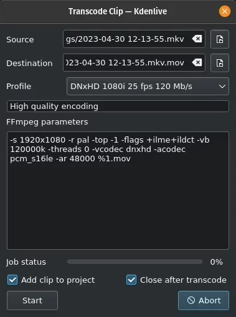Screen dimensions: 236x317
Task: Clear the Source file path
Action: 197,39
